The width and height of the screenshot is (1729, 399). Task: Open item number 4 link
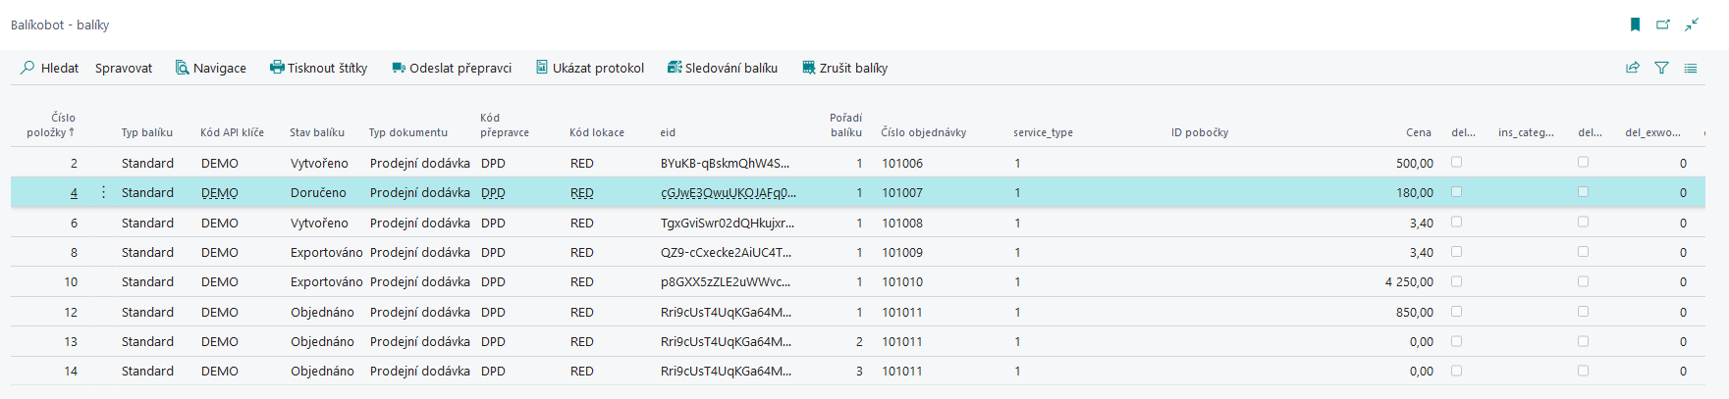pyautogui.click(x=74, y=193)
